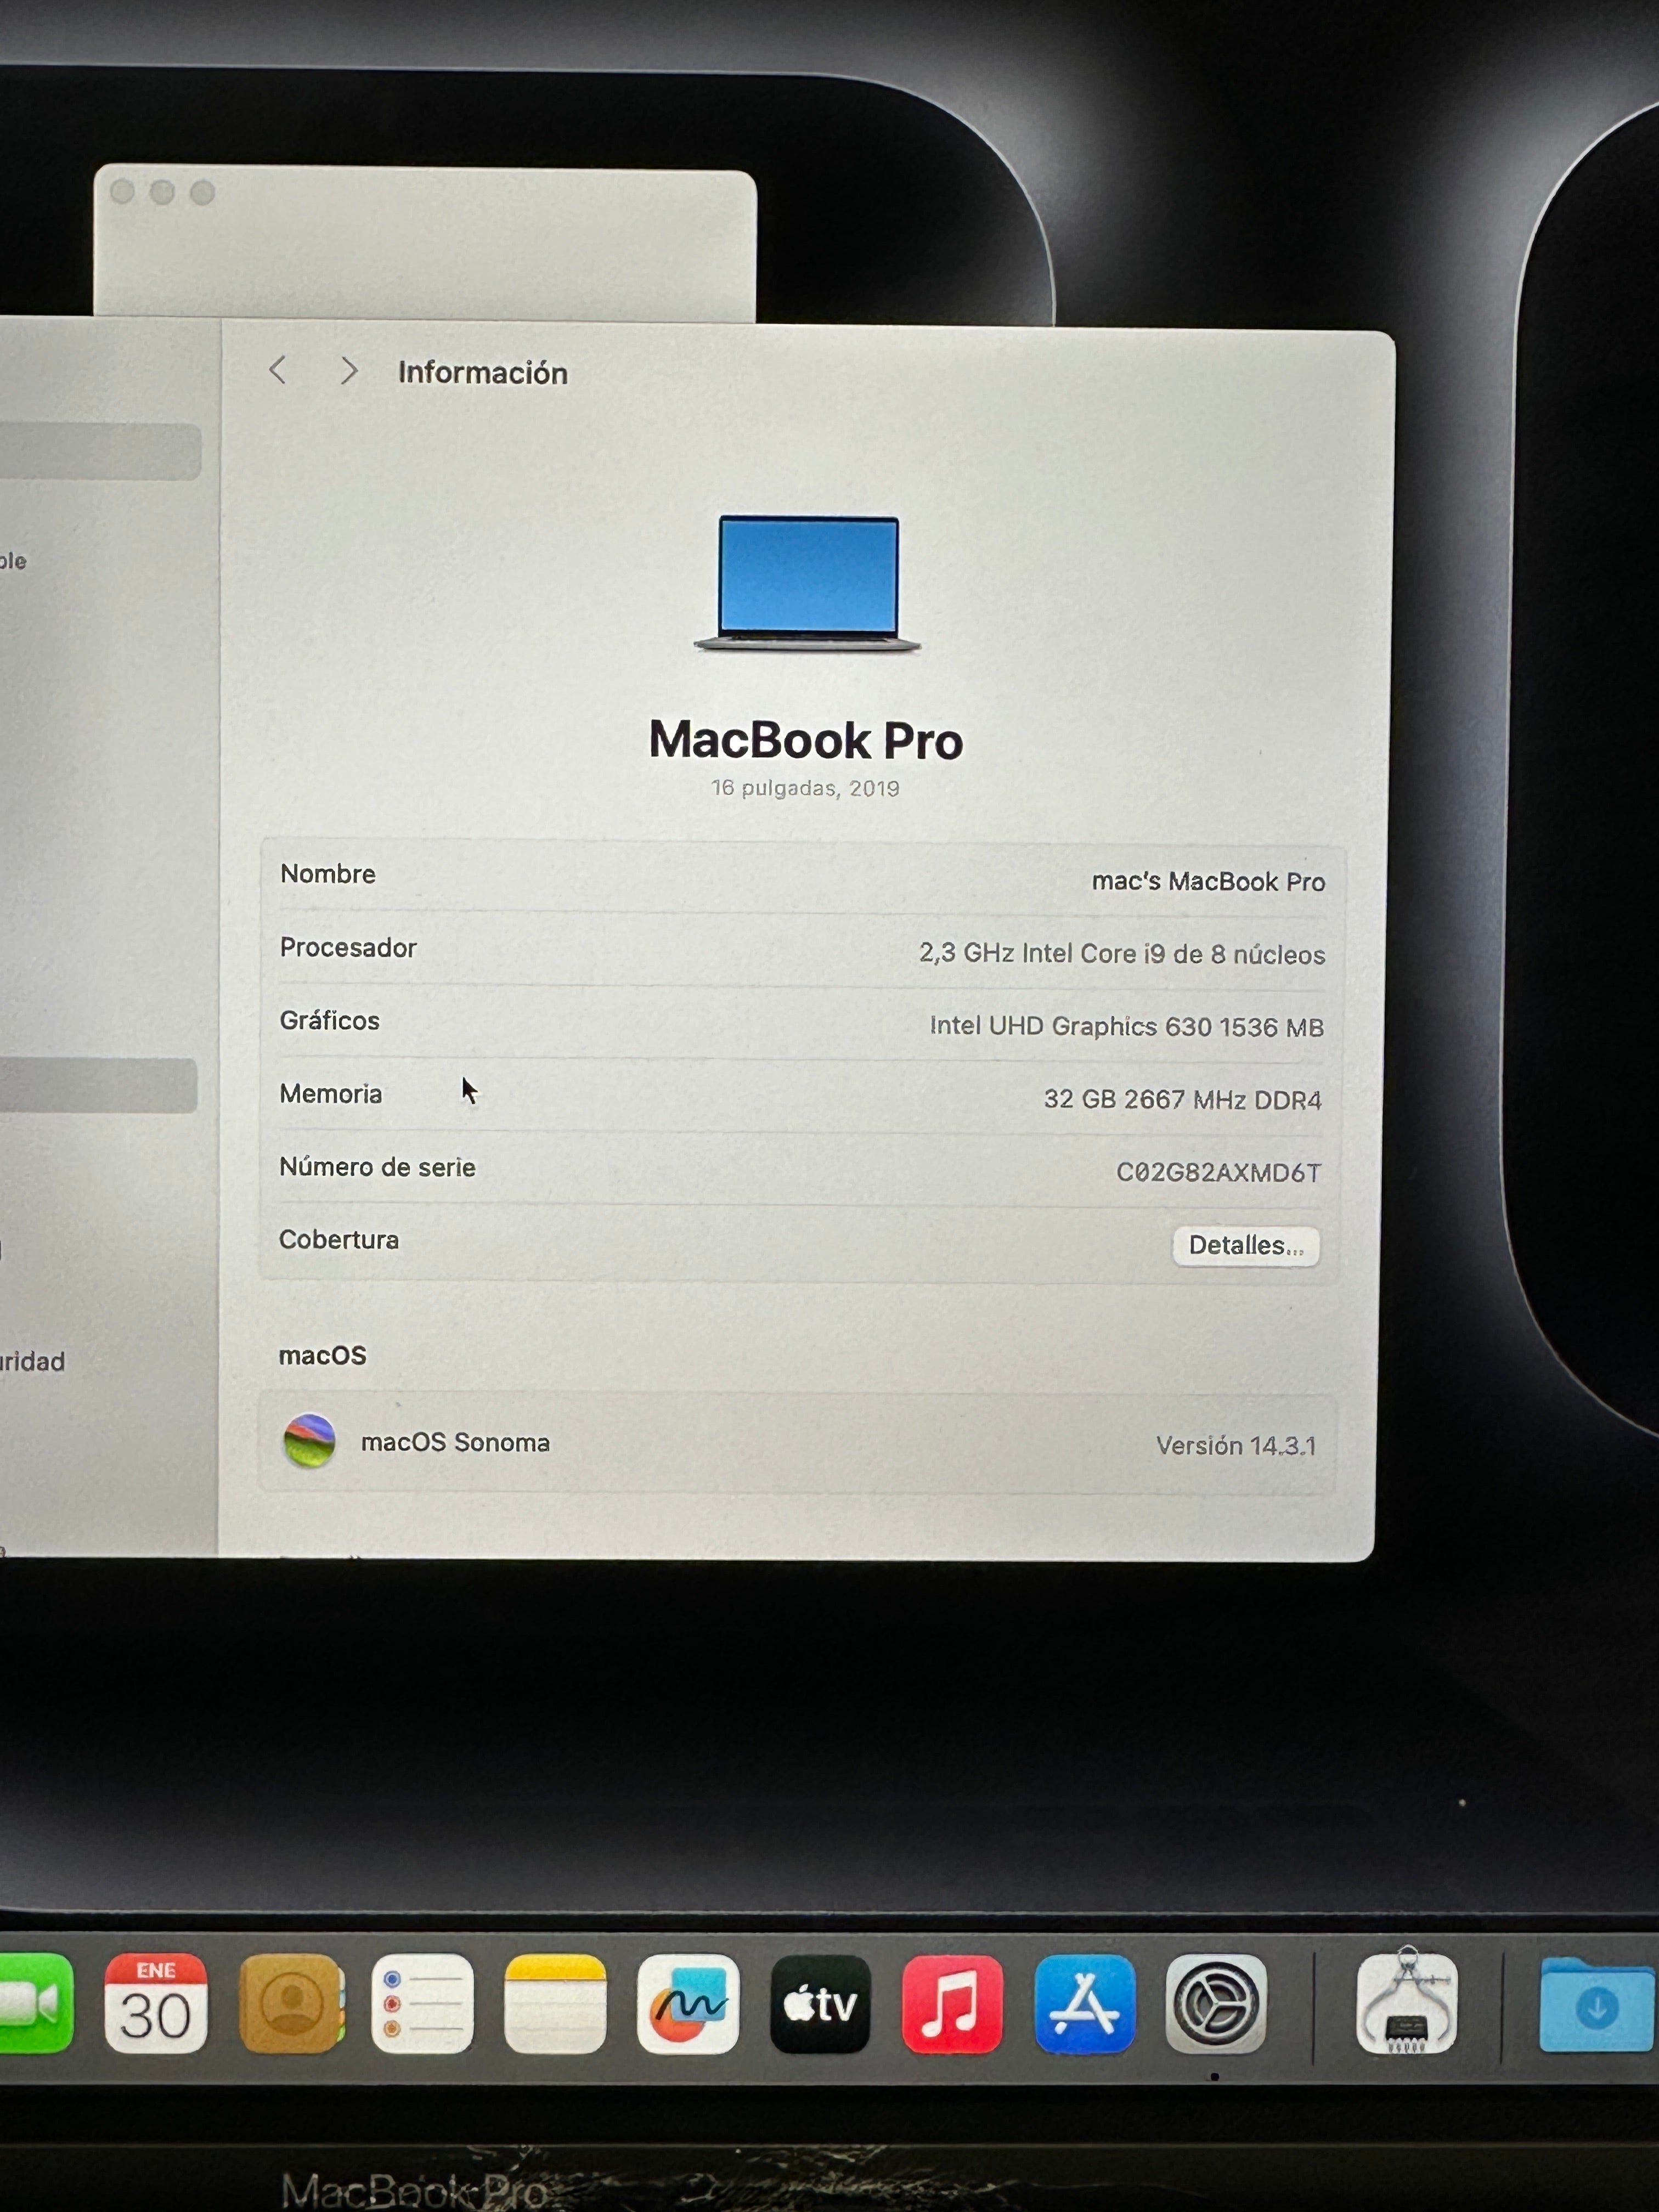The height and width of the screenshot is (2212, 1659).
Task: Click the memory value 32 GB 2667 MHz DDR4
Action: [x=1182, y=1099]
